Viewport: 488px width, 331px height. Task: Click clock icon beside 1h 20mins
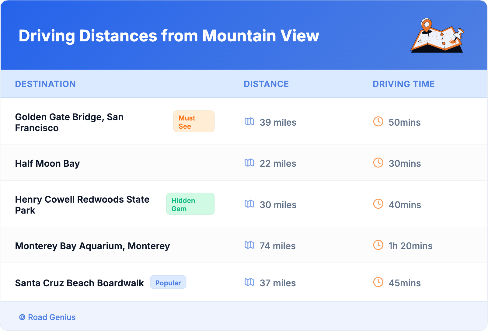pos(378,245)
